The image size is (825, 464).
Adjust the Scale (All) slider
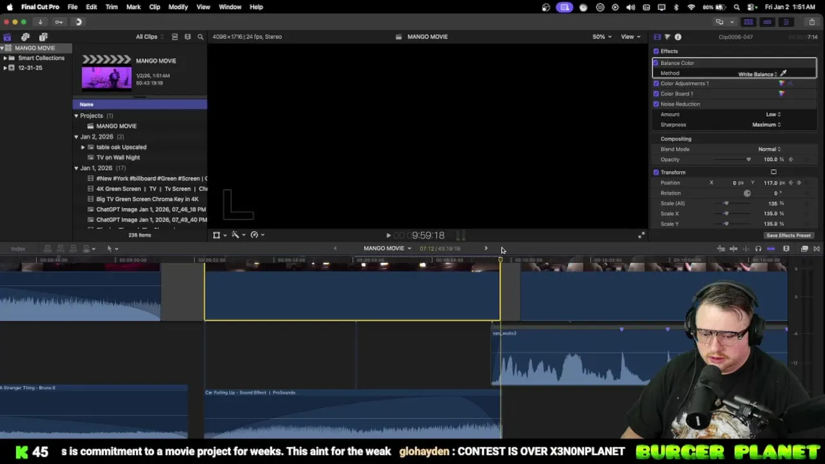pos(726,203)
